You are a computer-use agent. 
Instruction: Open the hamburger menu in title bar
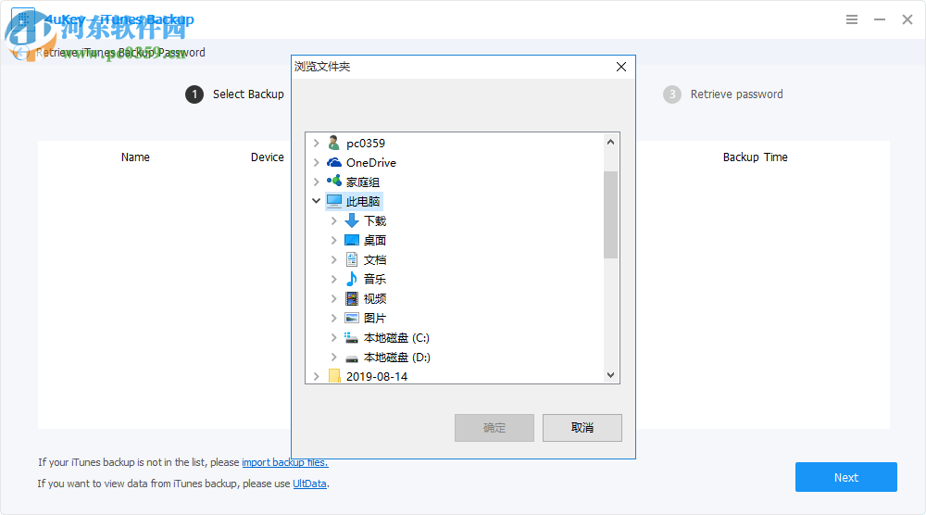(852, 19)
